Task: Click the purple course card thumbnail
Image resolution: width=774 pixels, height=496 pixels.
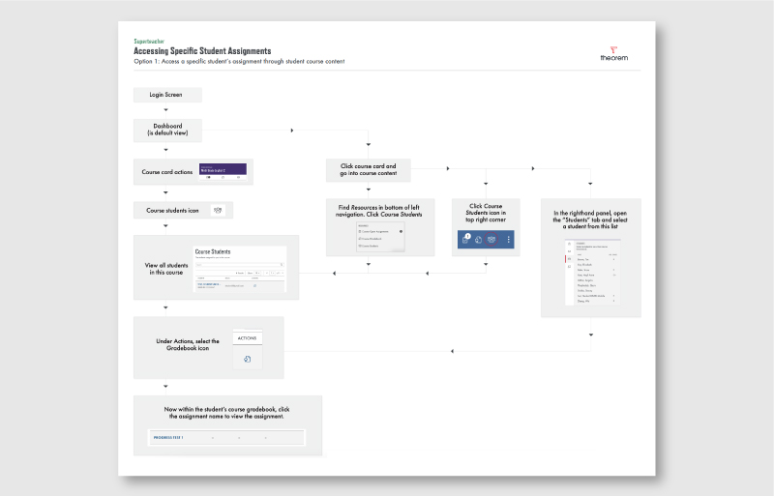Action: click(x=223, y=172)
